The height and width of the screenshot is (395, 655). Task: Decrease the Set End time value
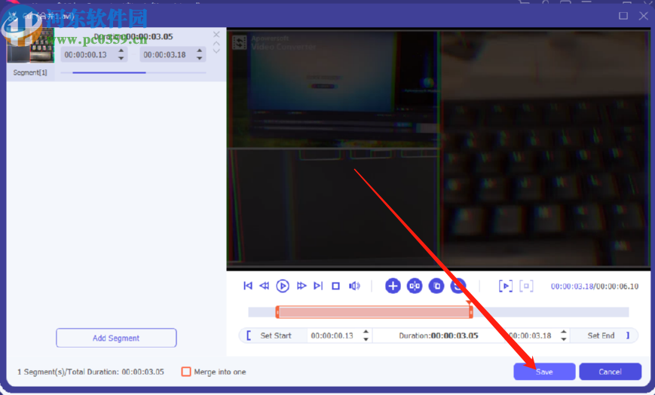coord(564,339)
